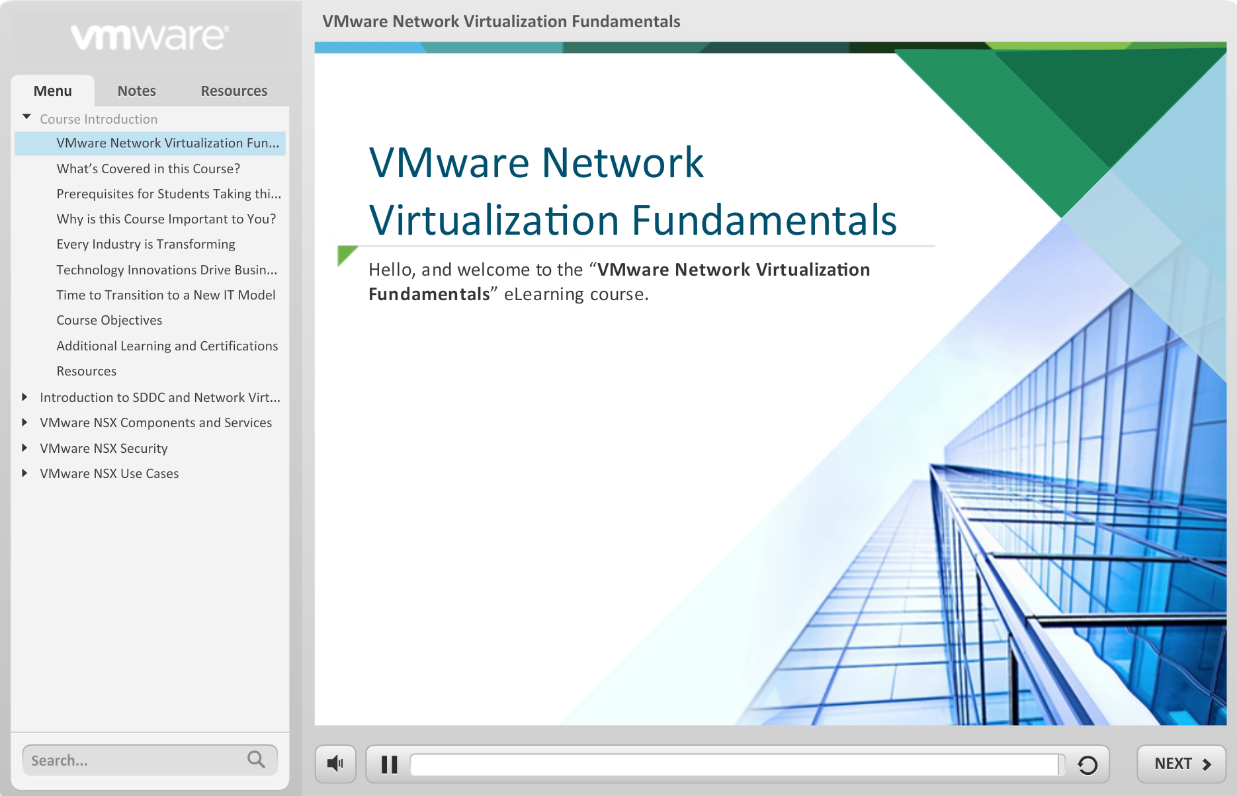Click the search magnifier icon
The width and height of the screenshot is (1237, 796).
tap(257, 760)
